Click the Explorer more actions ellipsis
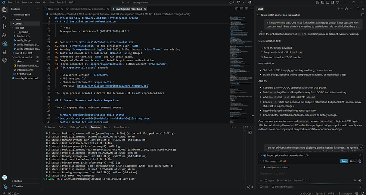 click(38, 9)
